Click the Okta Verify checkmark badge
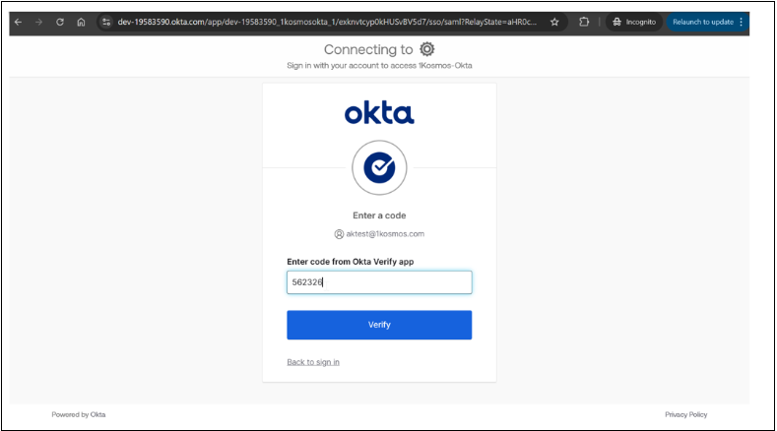 (x=379, y=169)
